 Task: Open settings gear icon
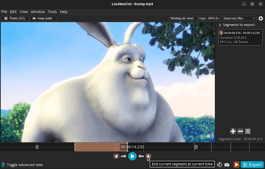pyautogui.click(x=261, y=18)
